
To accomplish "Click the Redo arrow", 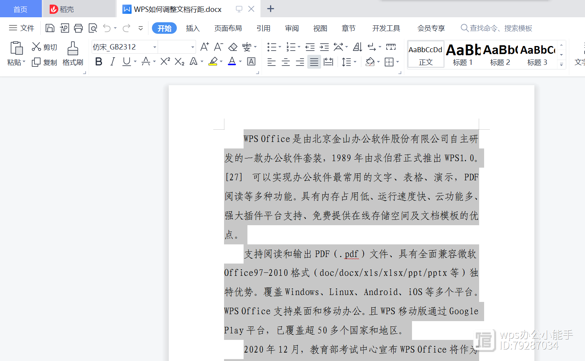I will click(127, 28).
